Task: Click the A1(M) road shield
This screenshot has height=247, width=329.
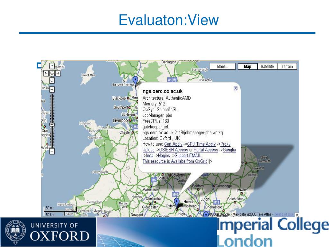Action: [x=172, y=80]
